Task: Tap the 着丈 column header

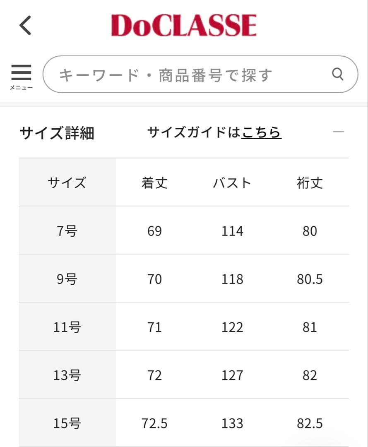Action: 154,183
